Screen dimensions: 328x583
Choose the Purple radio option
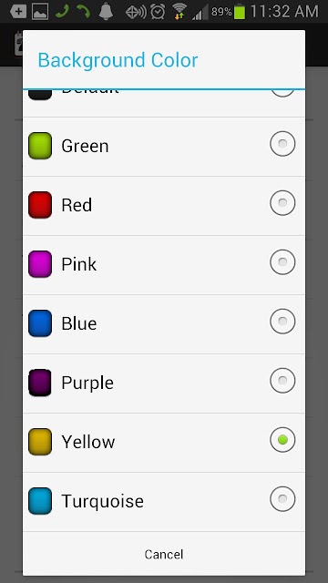[282, 381]
